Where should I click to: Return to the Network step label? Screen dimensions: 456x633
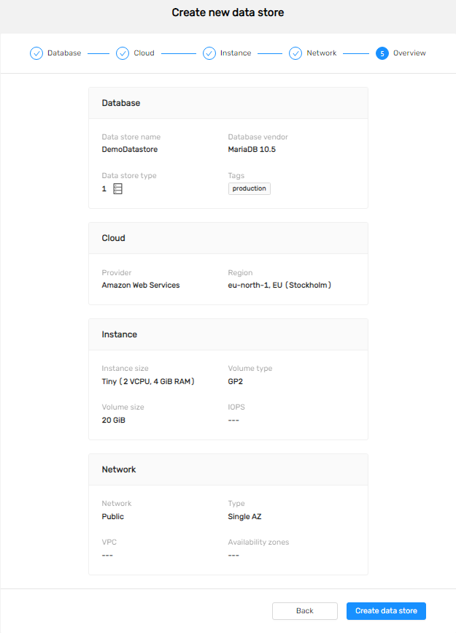322,53
